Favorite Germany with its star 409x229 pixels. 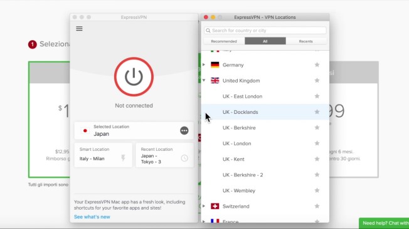click(x=317, y=64)
